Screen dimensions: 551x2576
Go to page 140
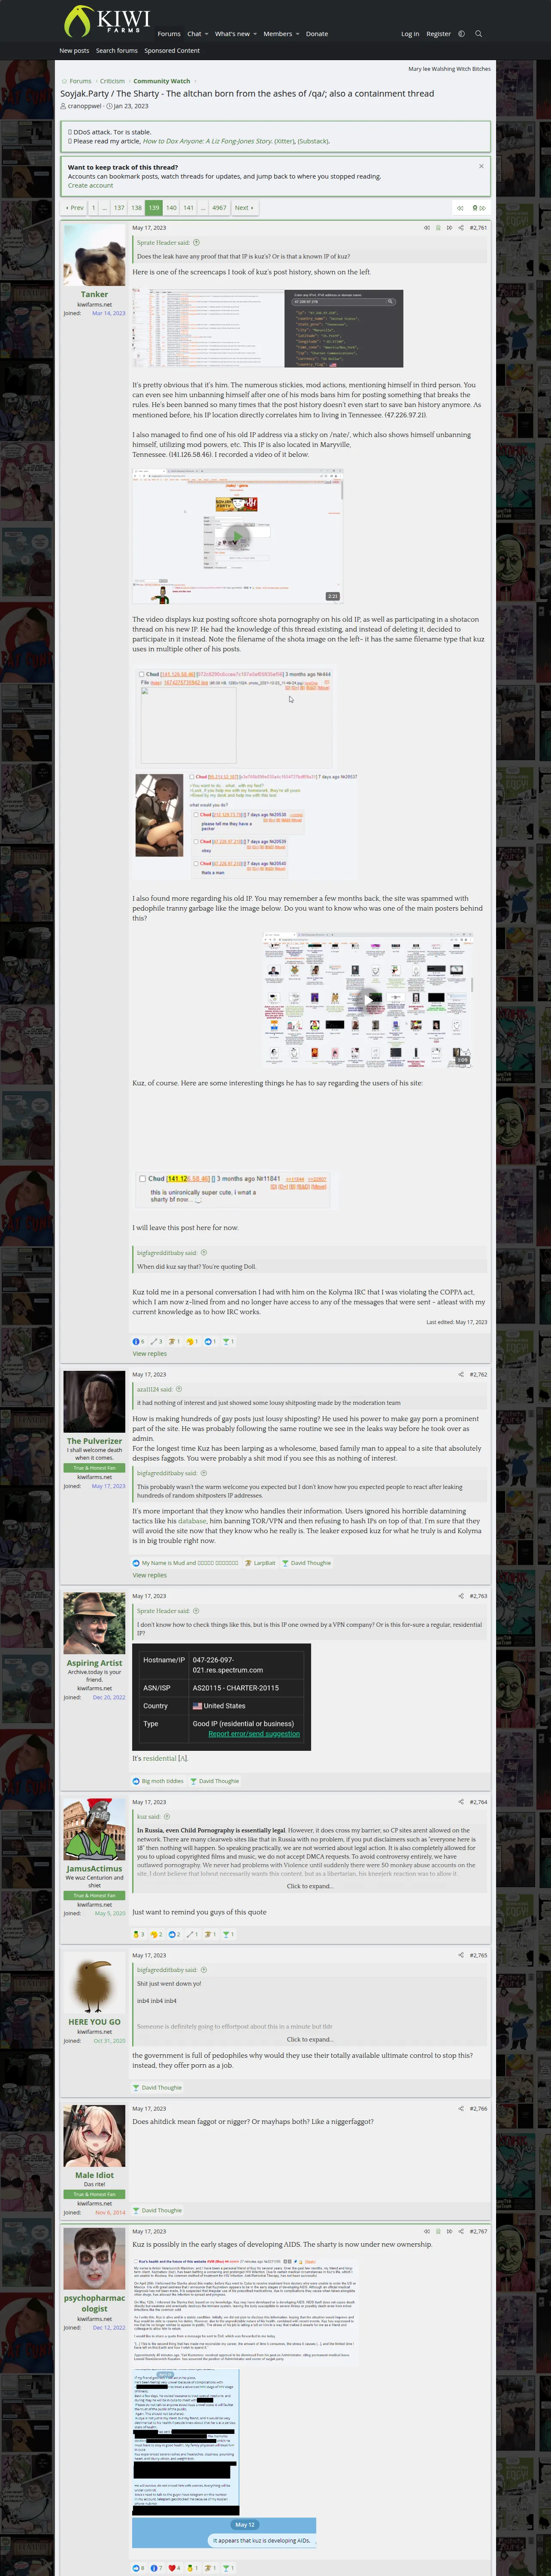point(171,208)
